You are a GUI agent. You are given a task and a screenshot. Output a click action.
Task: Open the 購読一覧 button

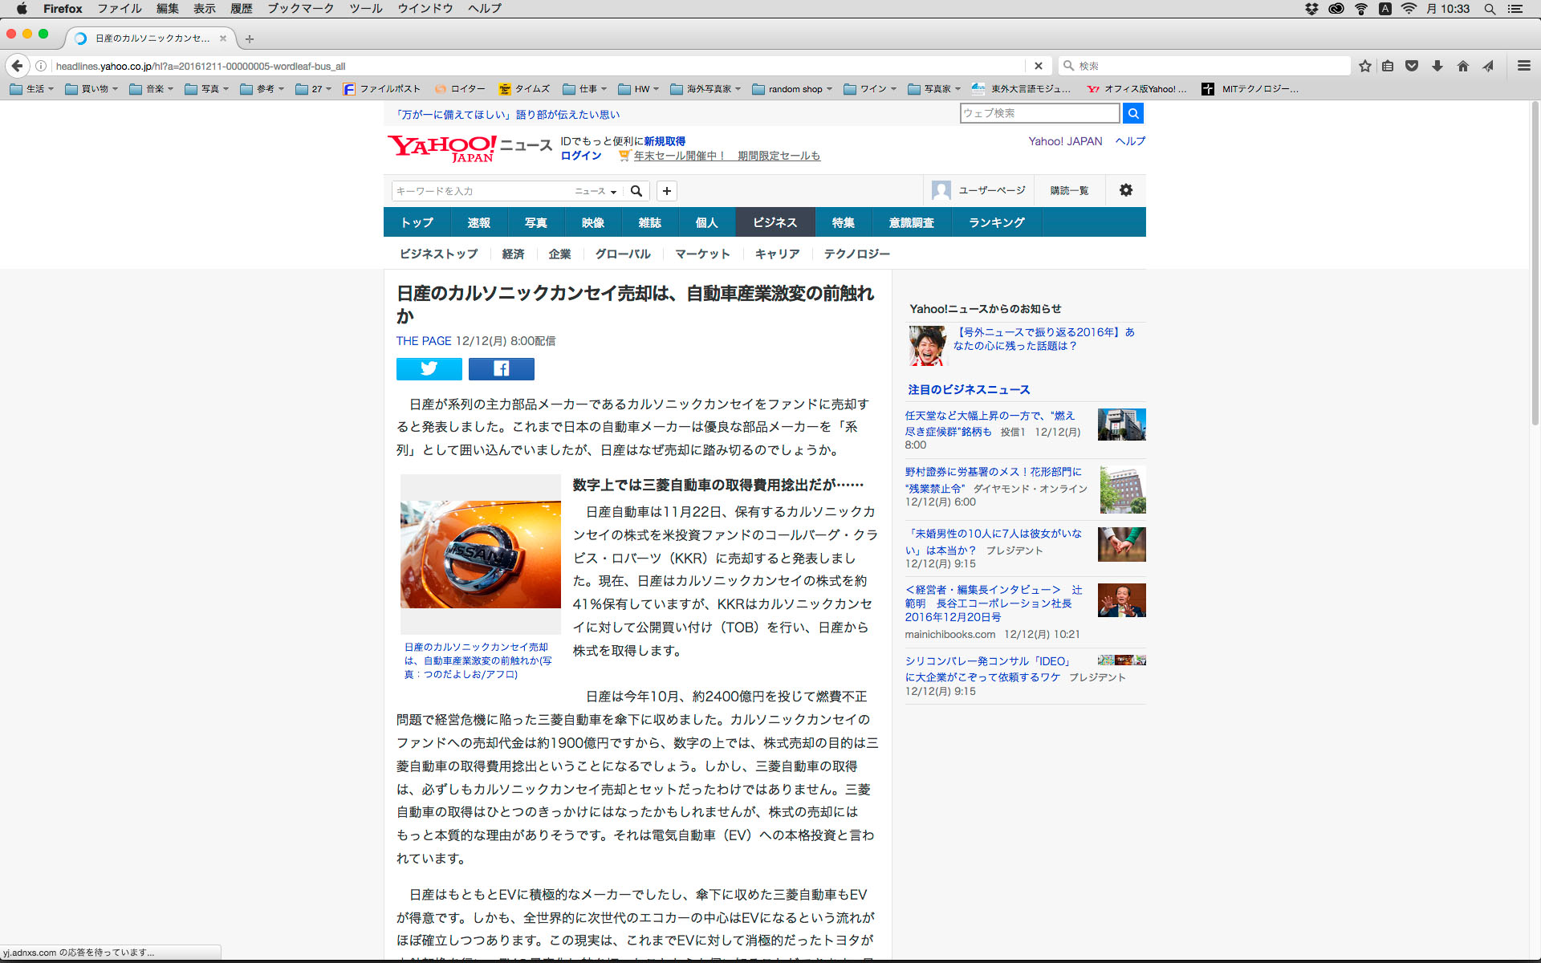1069,190
